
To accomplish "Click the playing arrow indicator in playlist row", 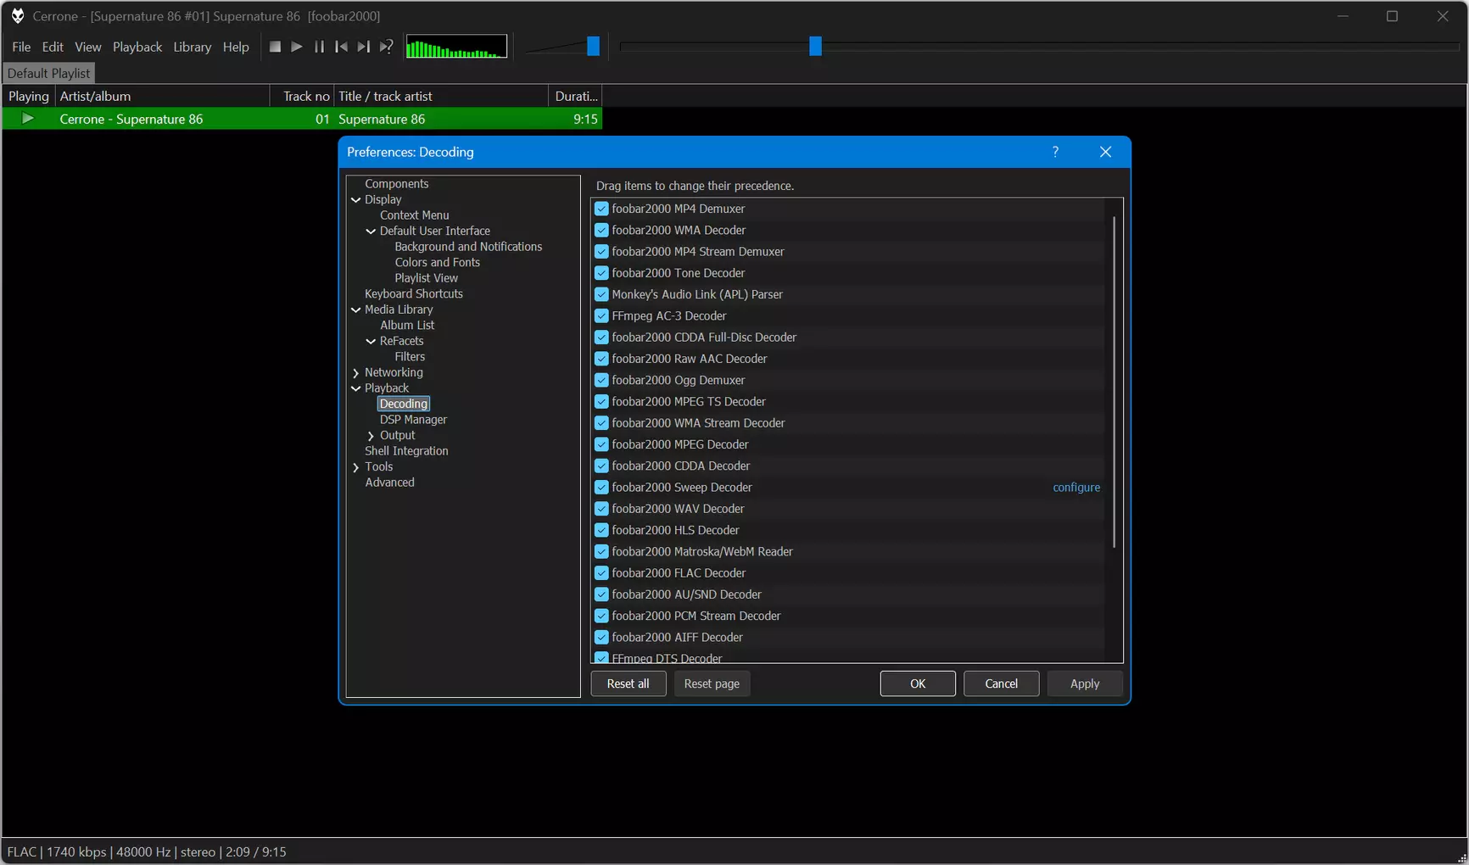I will pos(28,119).
